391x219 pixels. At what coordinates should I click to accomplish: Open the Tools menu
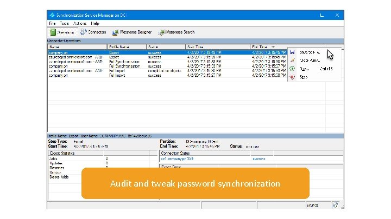[x=64, y=23]
